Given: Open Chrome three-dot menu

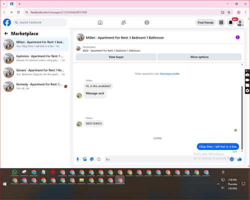Looking at the screenshot, I should 245,12.
